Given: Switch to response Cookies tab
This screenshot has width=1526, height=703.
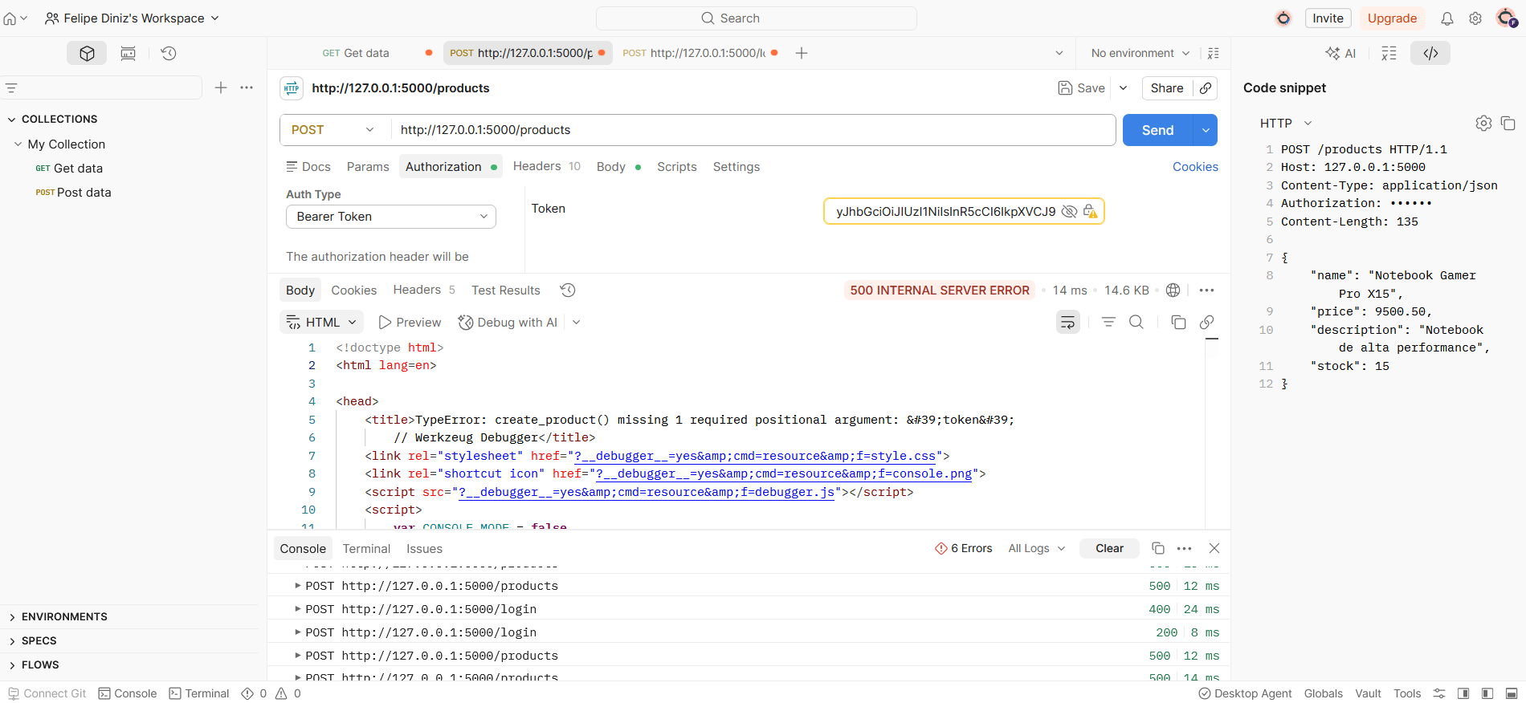Looking at the screenshot, I should click(x=353, y=291).
